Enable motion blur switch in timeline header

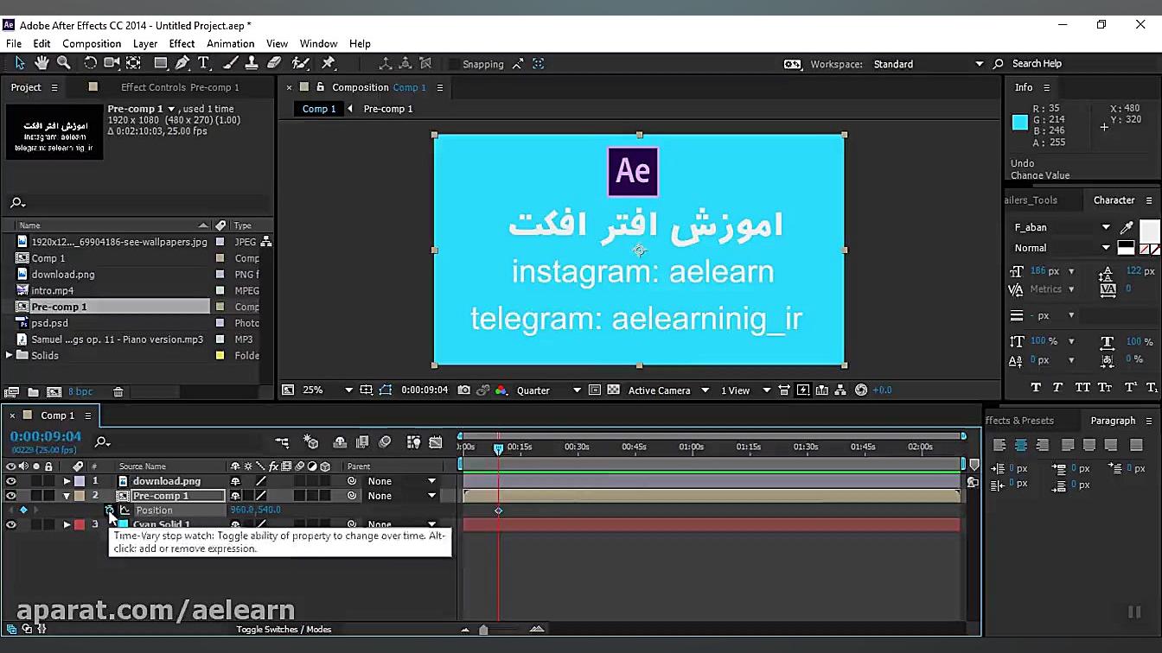[x=385, y=442]
